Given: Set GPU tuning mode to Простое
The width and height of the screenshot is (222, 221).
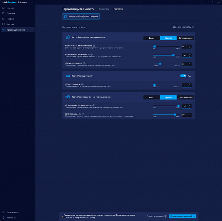Looking at the screenshot, I should pyautogui.click(x=168, y=38).
